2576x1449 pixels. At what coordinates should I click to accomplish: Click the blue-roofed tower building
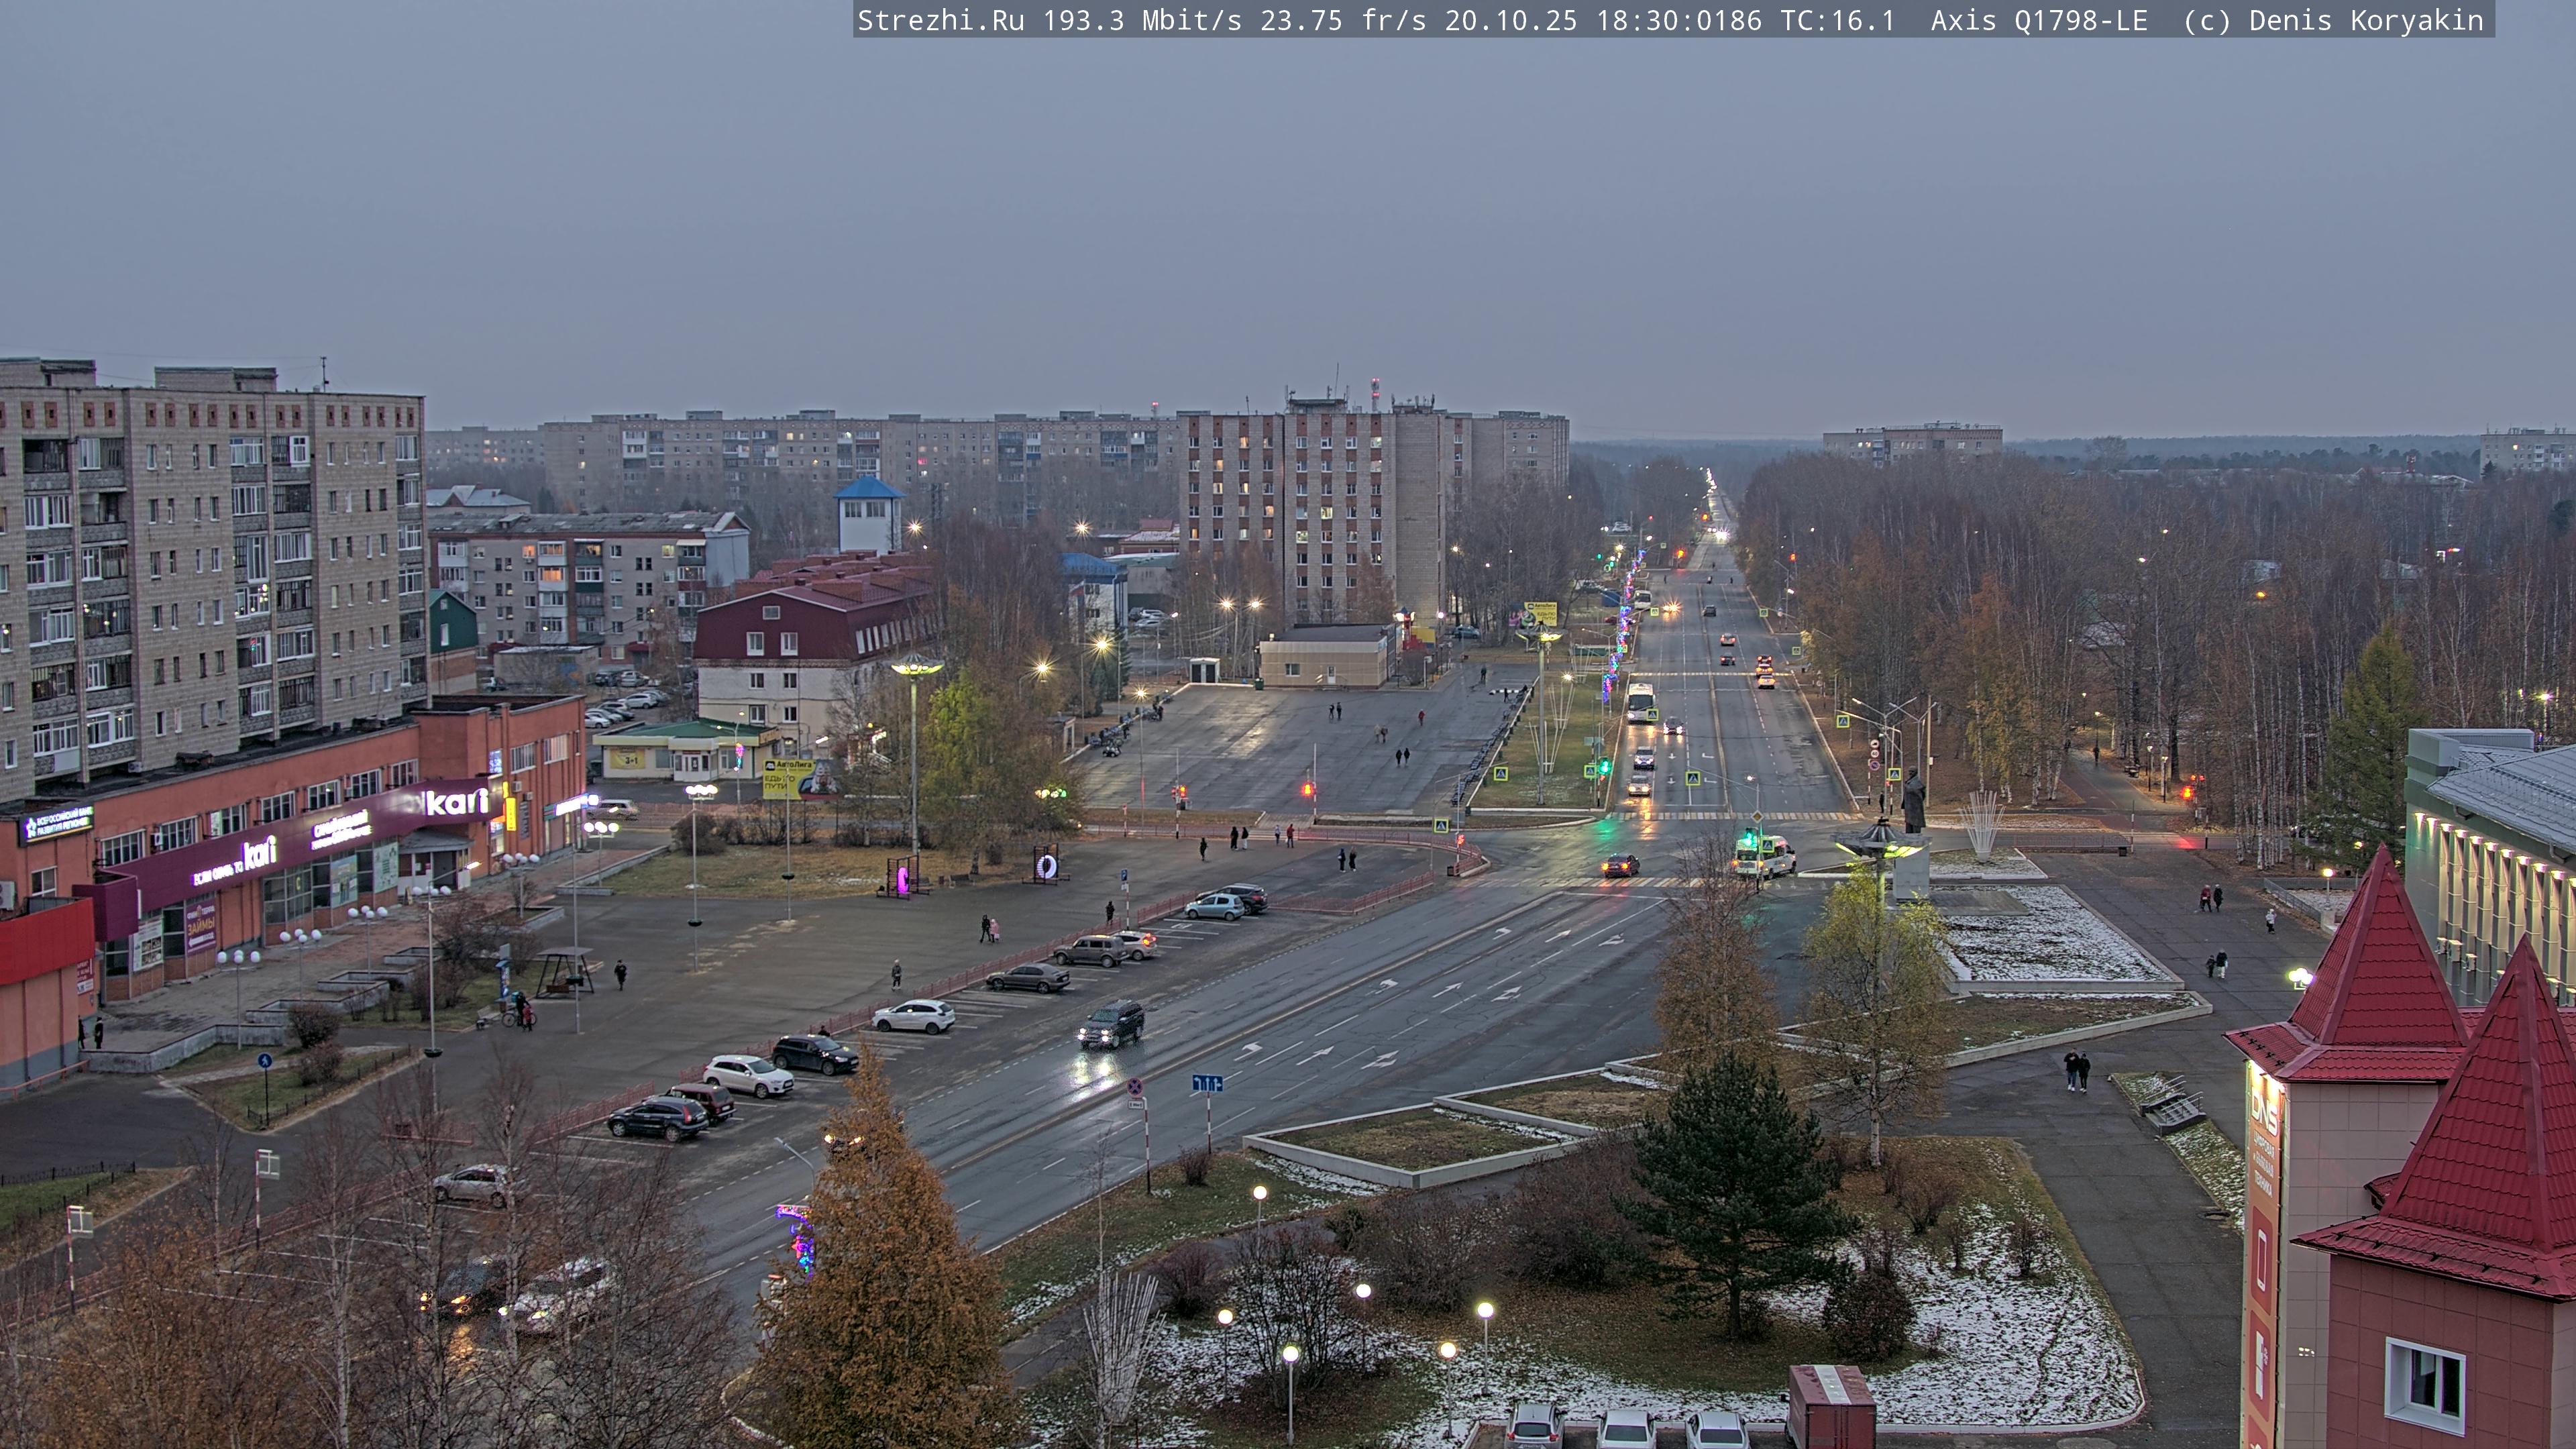[x=868, y=513]
